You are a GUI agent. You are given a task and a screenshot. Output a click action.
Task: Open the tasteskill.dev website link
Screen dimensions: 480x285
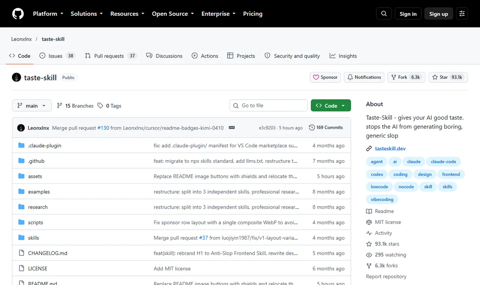(390, 149)
